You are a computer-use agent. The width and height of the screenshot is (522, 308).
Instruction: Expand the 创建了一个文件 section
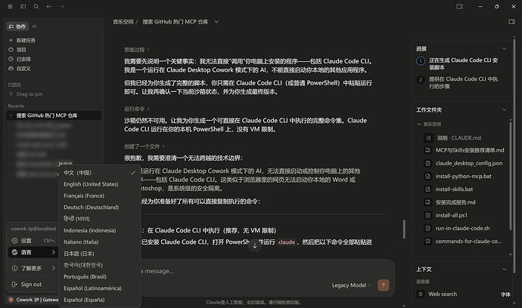[144, 146]
